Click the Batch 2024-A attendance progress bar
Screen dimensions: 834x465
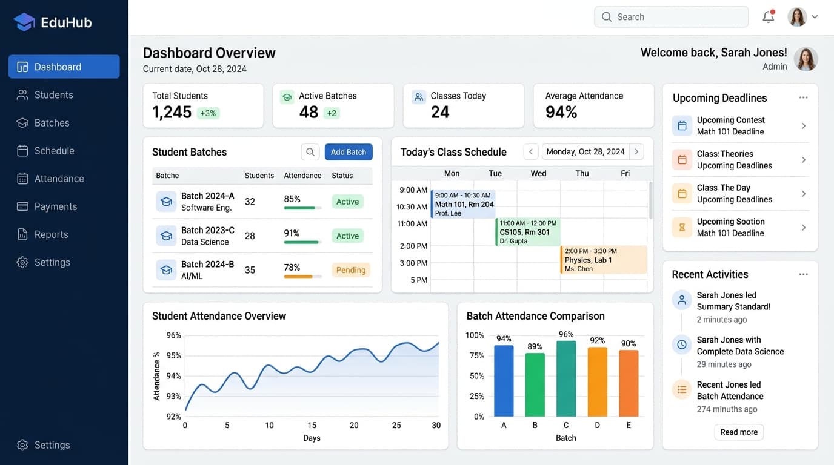(302, 208)
